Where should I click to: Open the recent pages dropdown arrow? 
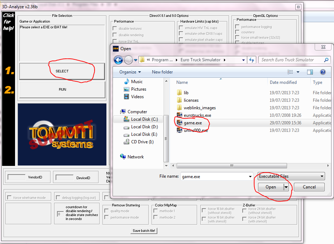pyautogui.click(x=136, y=60)
